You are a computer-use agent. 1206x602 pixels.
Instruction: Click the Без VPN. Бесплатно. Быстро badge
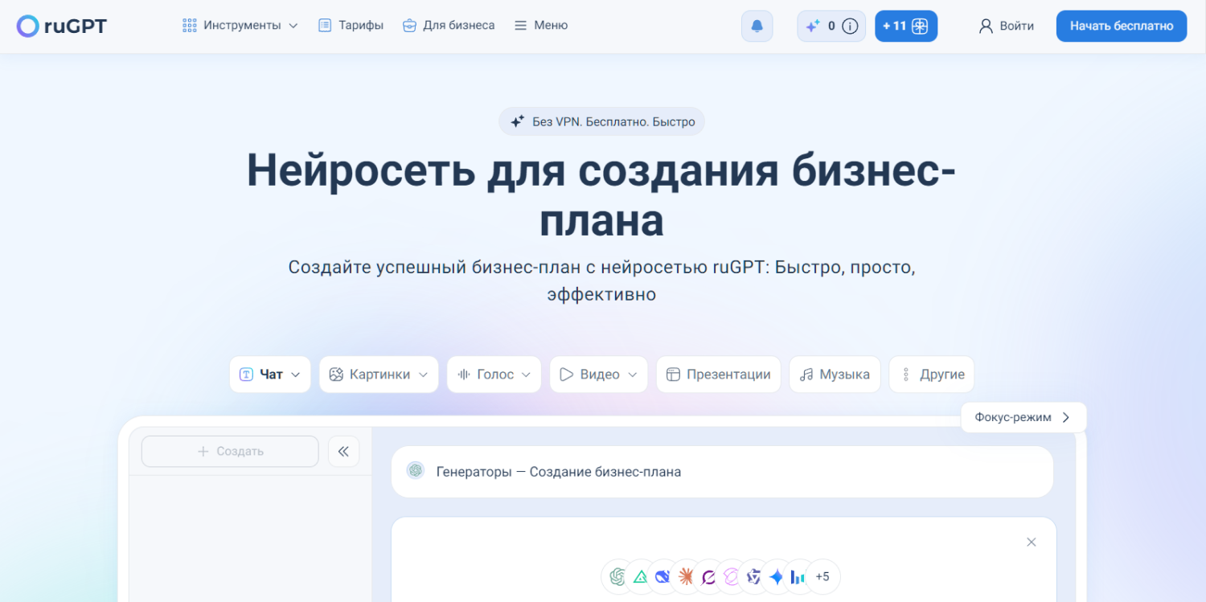[x=602, y=121]
